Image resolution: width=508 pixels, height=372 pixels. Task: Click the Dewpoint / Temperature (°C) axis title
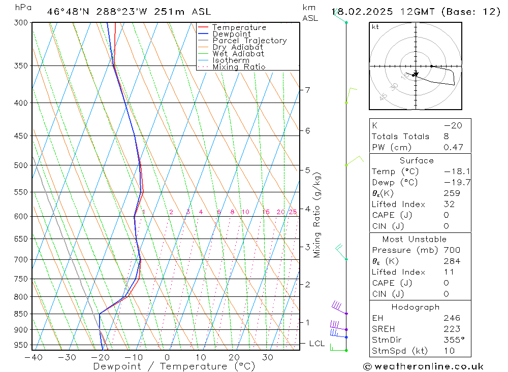point(174,366)
